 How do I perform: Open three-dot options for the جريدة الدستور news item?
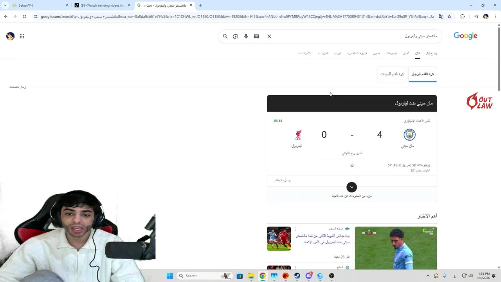pos(296,229)
